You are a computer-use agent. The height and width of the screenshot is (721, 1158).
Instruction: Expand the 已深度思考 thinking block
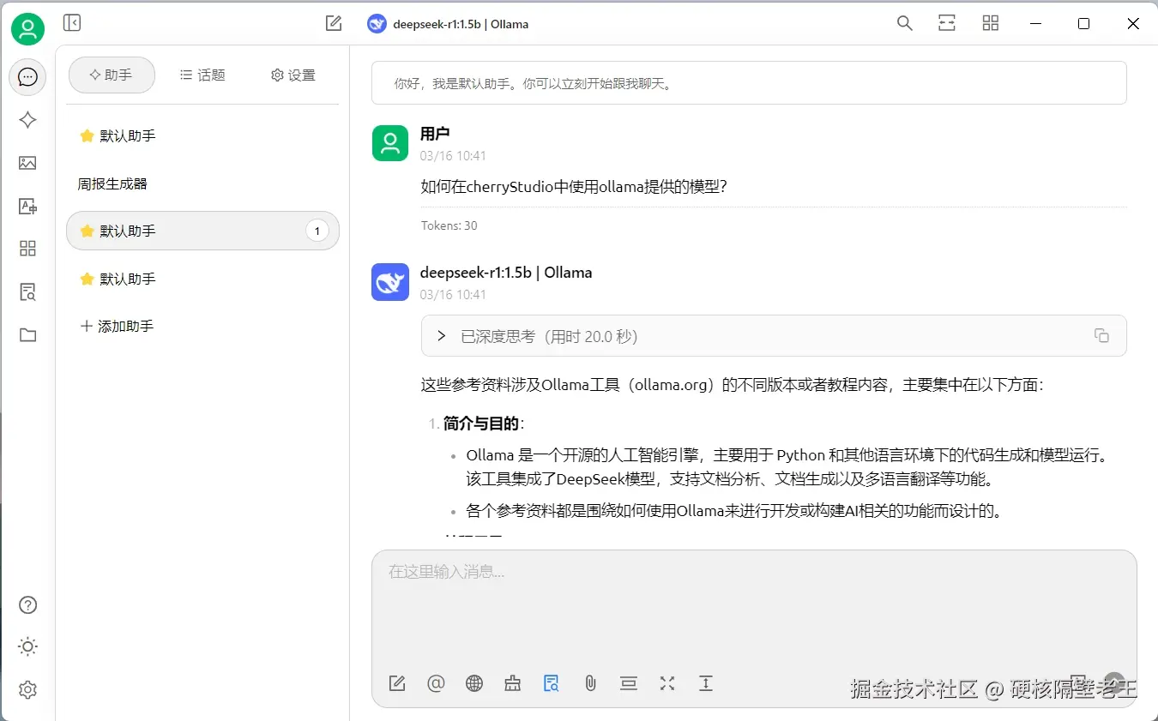774,336
